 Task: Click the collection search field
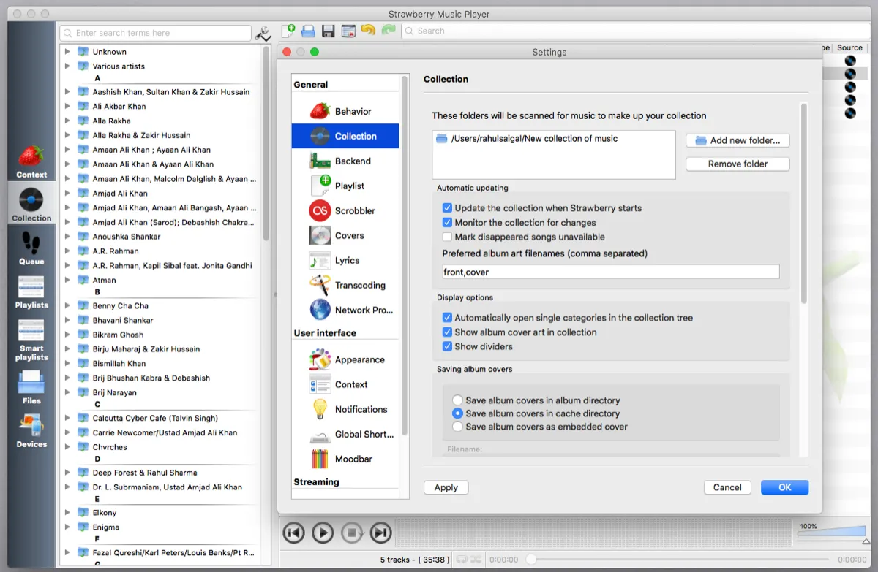pyautogui.click(x=157, y=33)
